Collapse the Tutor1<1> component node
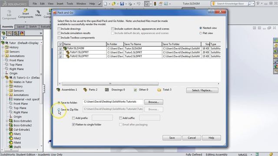 (x=3, y=78)
